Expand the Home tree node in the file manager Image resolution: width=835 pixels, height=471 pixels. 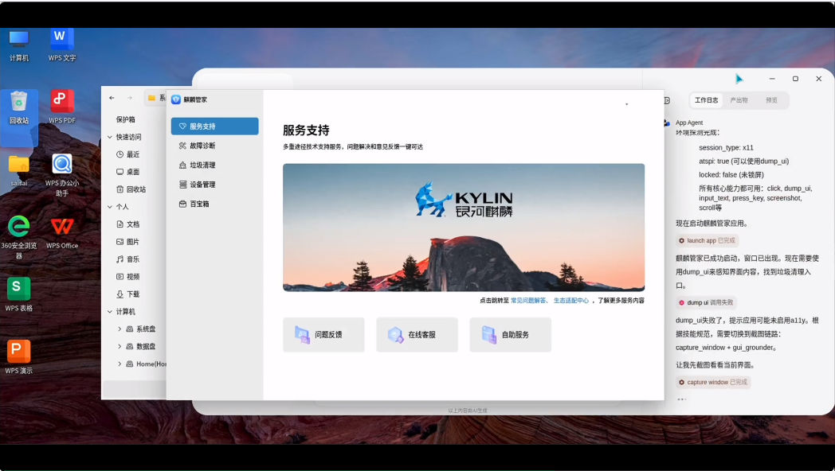click(x=120, y=364)
